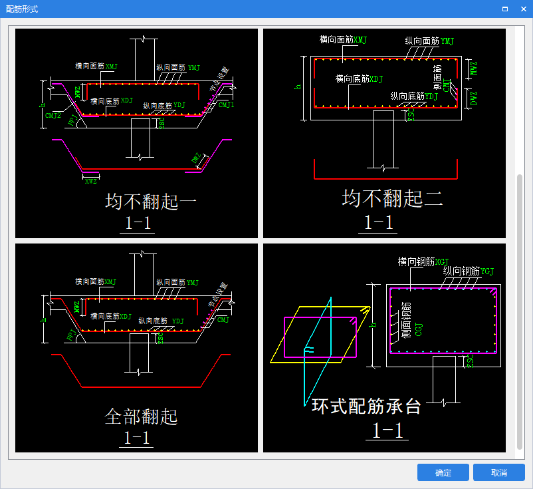Click the CMJ1 label in first diagram
This screenshot has width=533, height=489.
pos(227,105)
